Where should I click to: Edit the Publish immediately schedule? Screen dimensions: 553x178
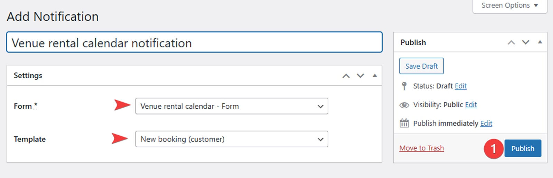pos(486,123)
